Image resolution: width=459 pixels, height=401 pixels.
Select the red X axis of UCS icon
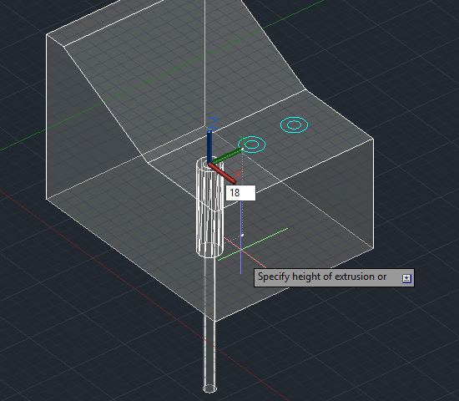(x=223, y=173)
